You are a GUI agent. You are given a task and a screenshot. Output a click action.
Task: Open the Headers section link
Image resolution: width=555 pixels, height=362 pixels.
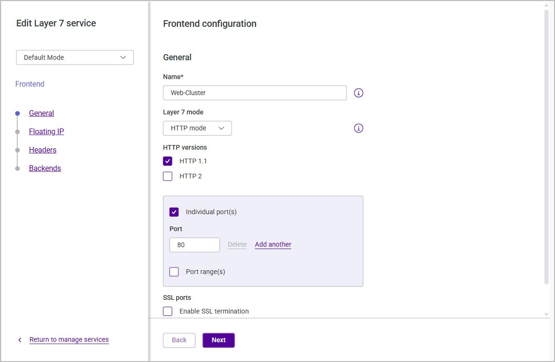tap(42, 150)
